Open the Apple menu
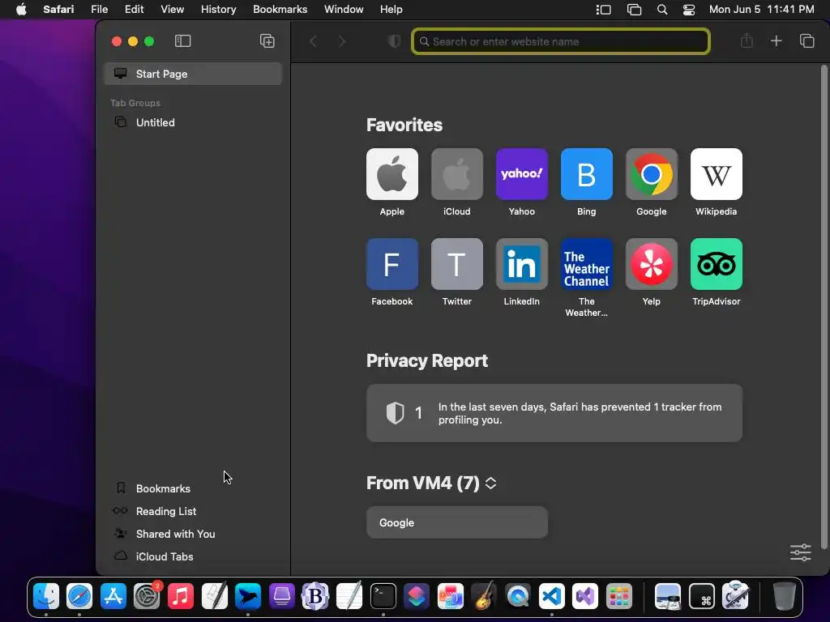The image size is (830, 622). (x=21, y=10)
